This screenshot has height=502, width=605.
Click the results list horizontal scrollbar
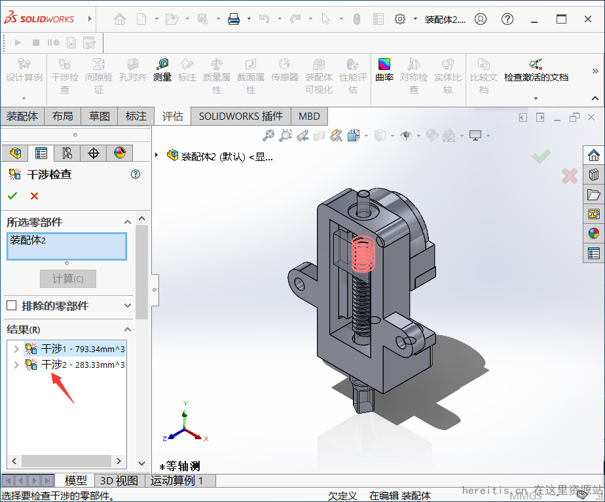66,461
